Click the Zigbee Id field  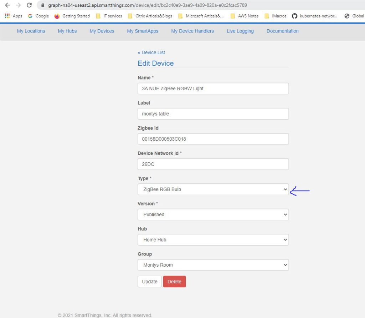[x=213, y=139]
